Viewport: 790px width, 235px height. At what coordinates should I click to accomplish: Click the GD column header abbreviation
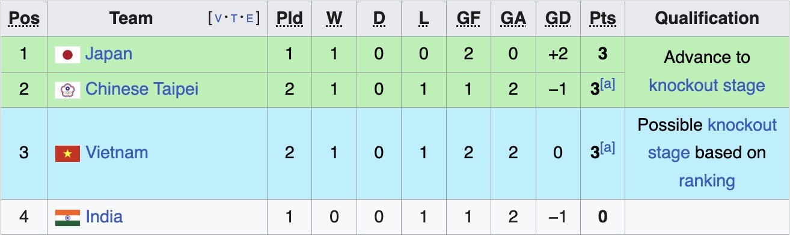[557, 19]
